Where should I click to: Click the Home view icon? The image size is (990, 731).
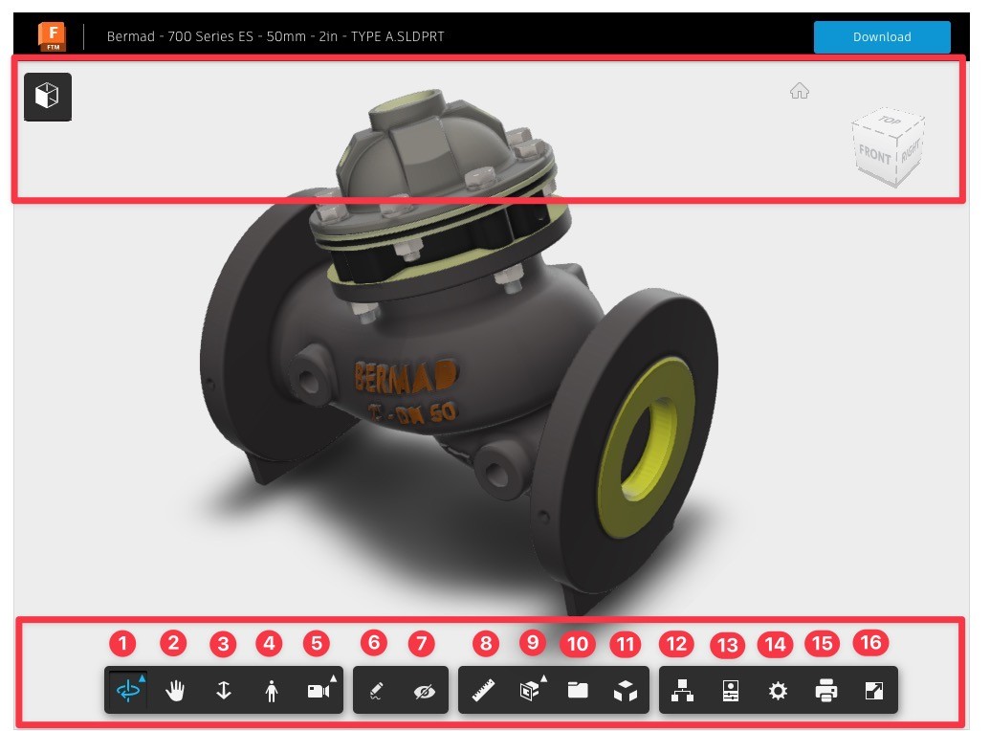pyautogui.click(x=800, y=91)
